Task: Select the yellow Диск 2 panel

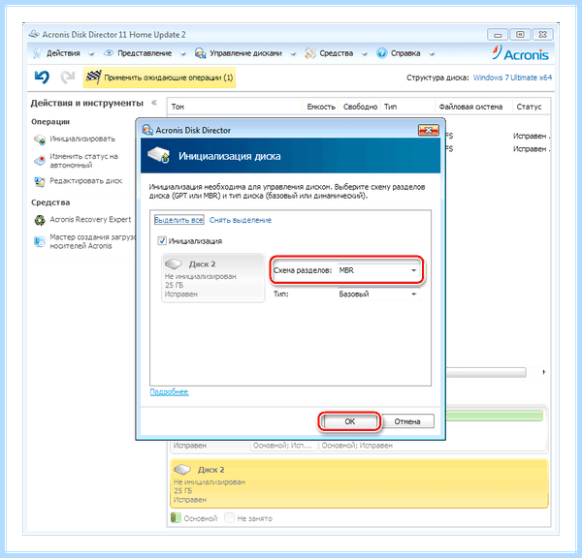Action: (x=359, y=483)
